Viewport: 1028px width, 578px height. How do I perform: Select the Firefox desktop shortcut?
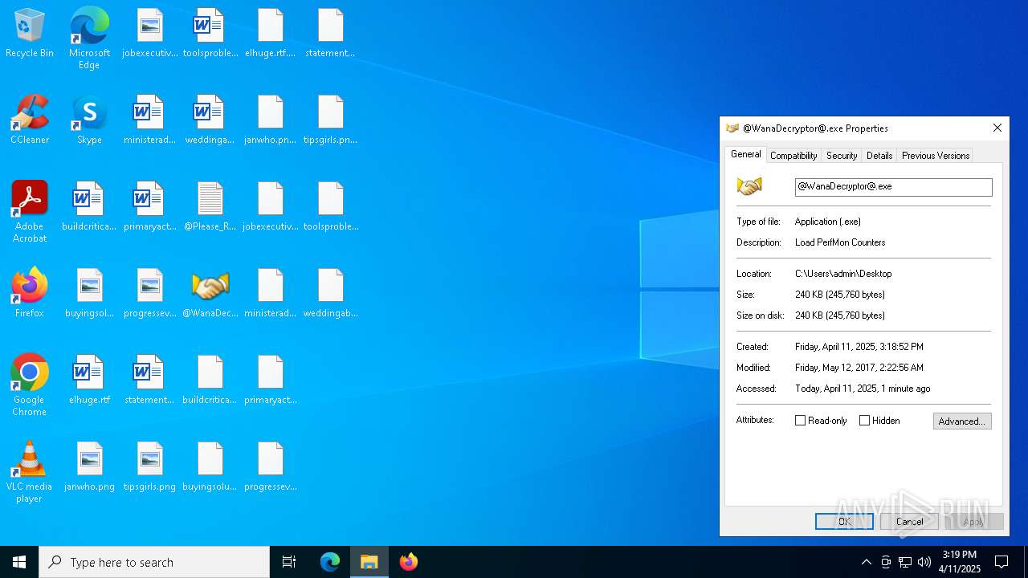click(30, 294)
